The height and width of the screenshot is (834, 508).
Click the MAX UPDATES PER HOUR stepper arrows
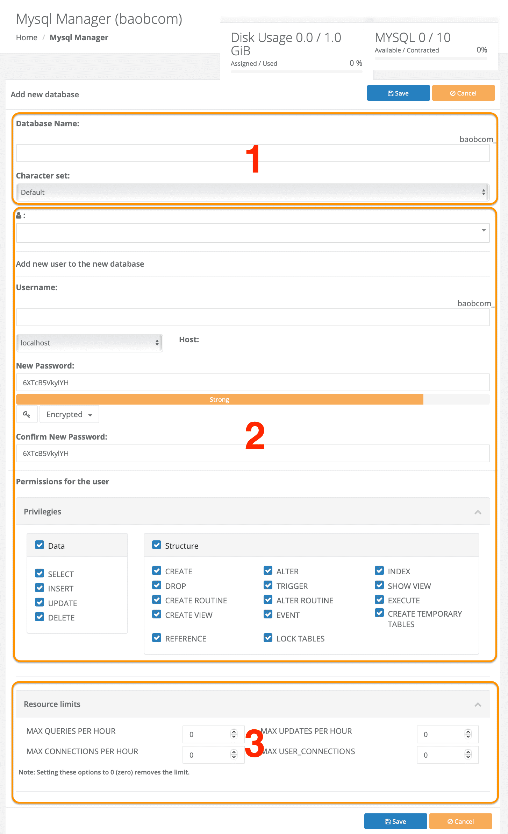[468, 734]
